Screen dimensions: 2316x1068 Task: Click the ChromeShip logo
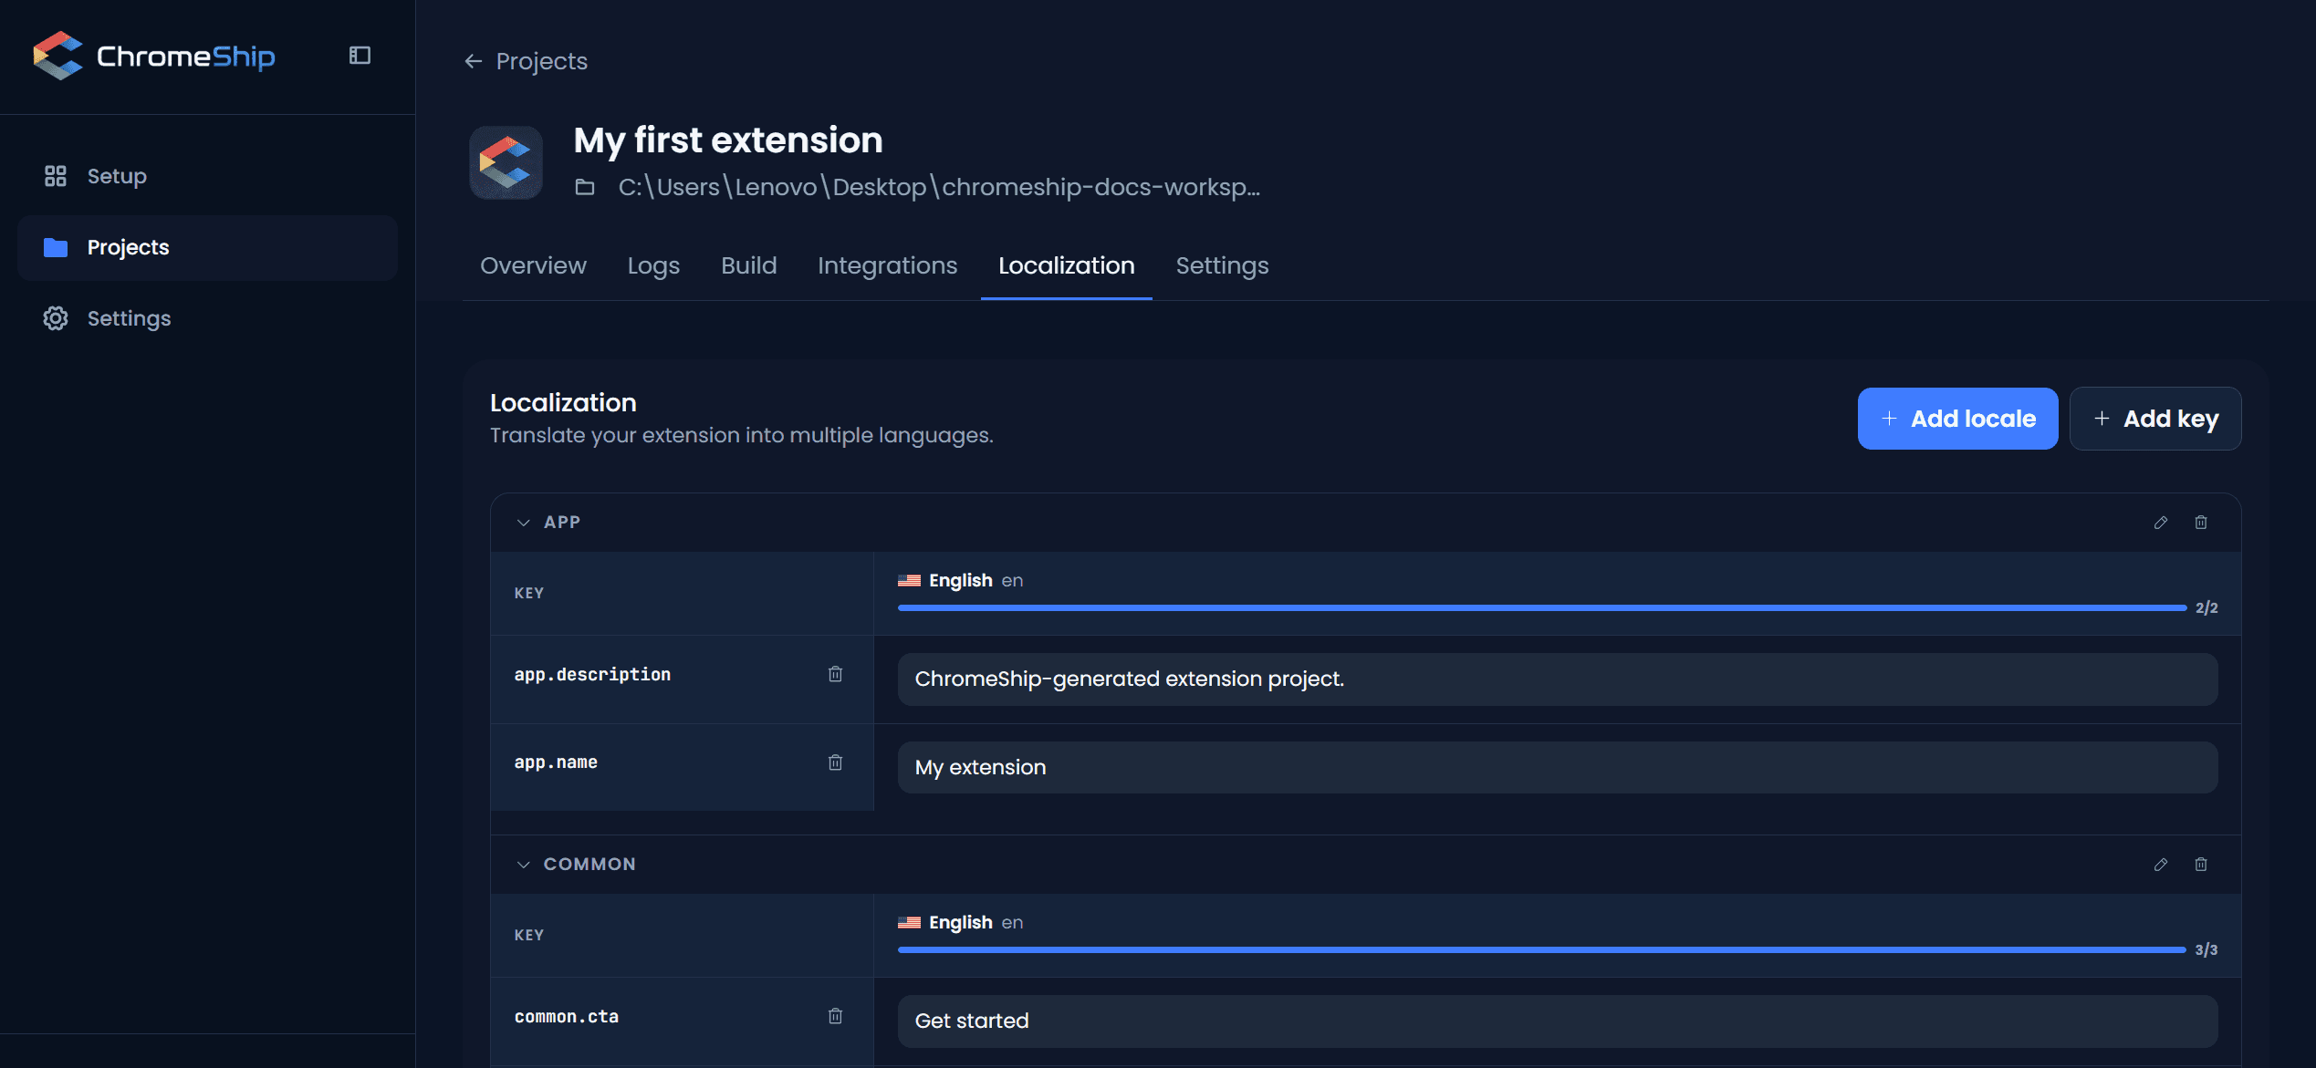click(x=153, y=56)
